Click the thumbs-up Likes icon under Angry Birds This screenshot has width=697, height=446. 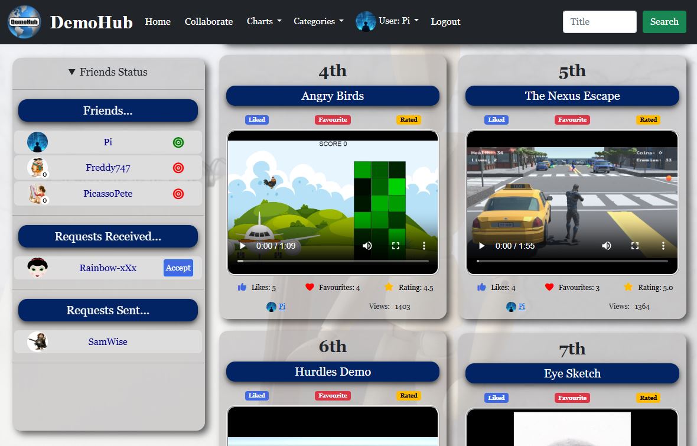click(x=242, y=287)
